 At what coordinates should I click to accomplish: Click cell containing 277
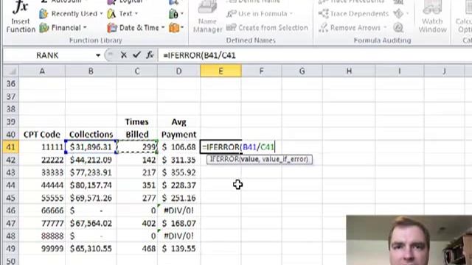(137, 198)
